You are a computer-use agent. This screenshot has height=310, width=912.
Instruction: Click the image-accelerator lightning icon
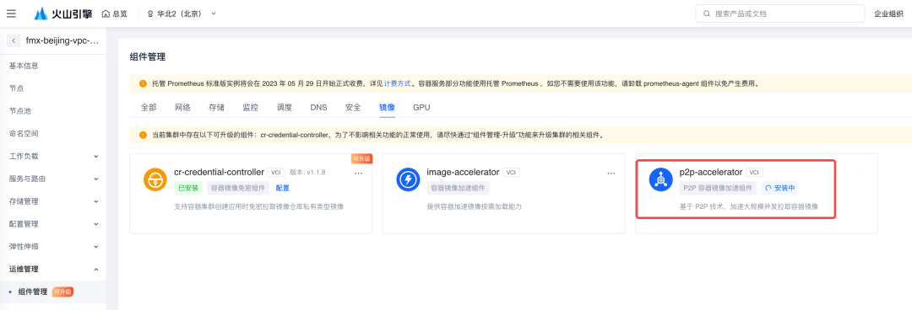click(x=408, y=179)
